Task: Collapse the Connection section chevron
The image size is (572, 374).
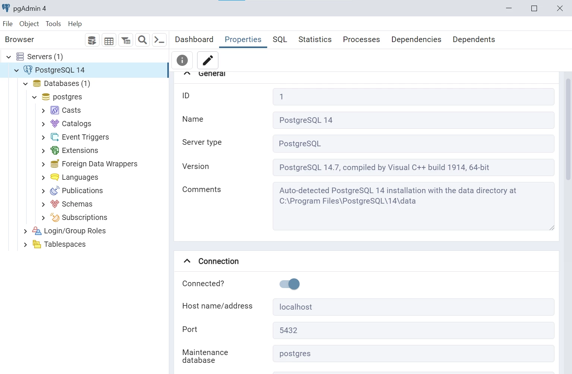Action: pos(187,261)
